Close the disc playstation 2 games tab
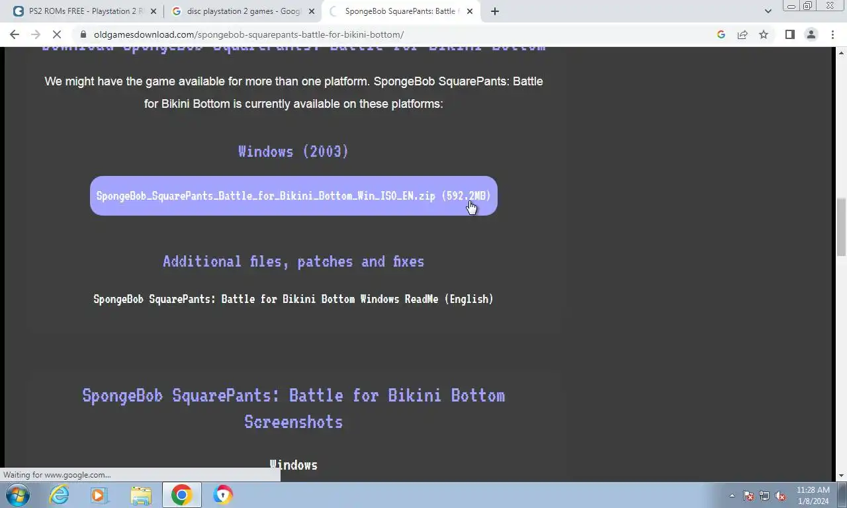This screenshot has width=847, height=508. pyautogui.click(x=312, y=11)
